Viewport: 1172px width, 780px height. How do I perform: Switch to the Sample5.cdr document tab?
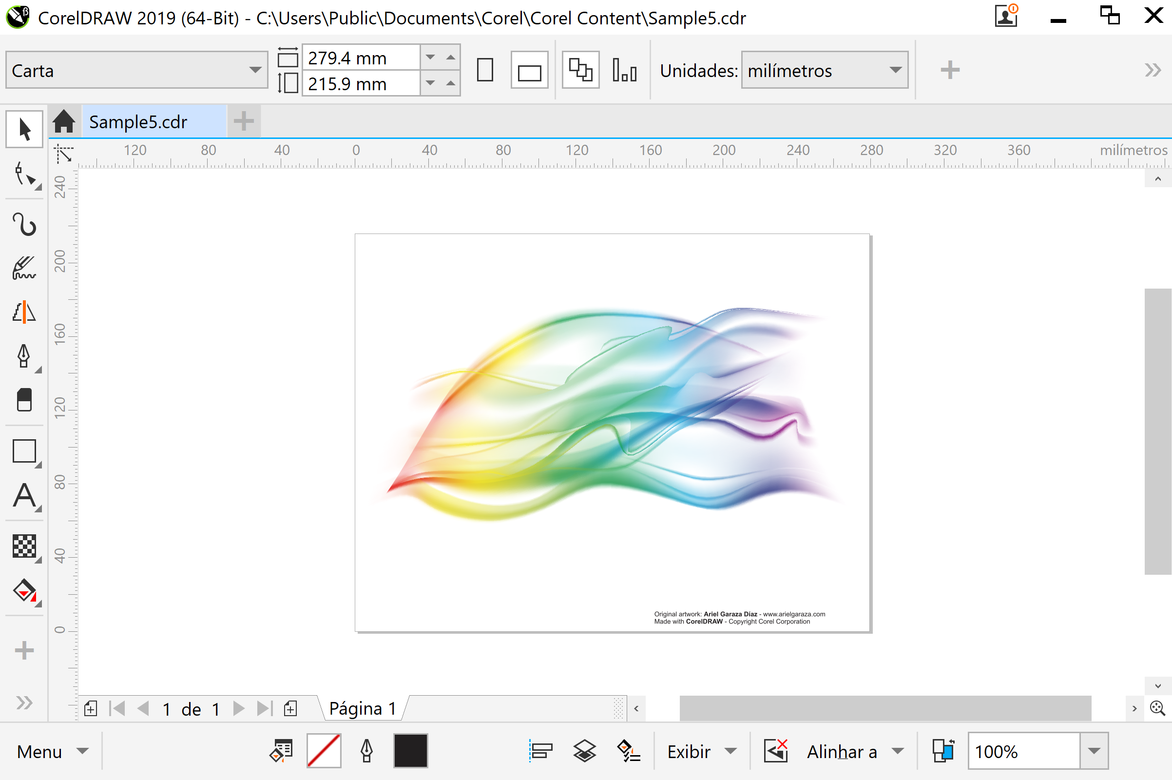pos(138,122)
